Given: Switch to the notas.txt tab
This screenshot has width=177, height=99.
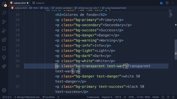Looking at the screenshot, I should click(x=38, y=3).
